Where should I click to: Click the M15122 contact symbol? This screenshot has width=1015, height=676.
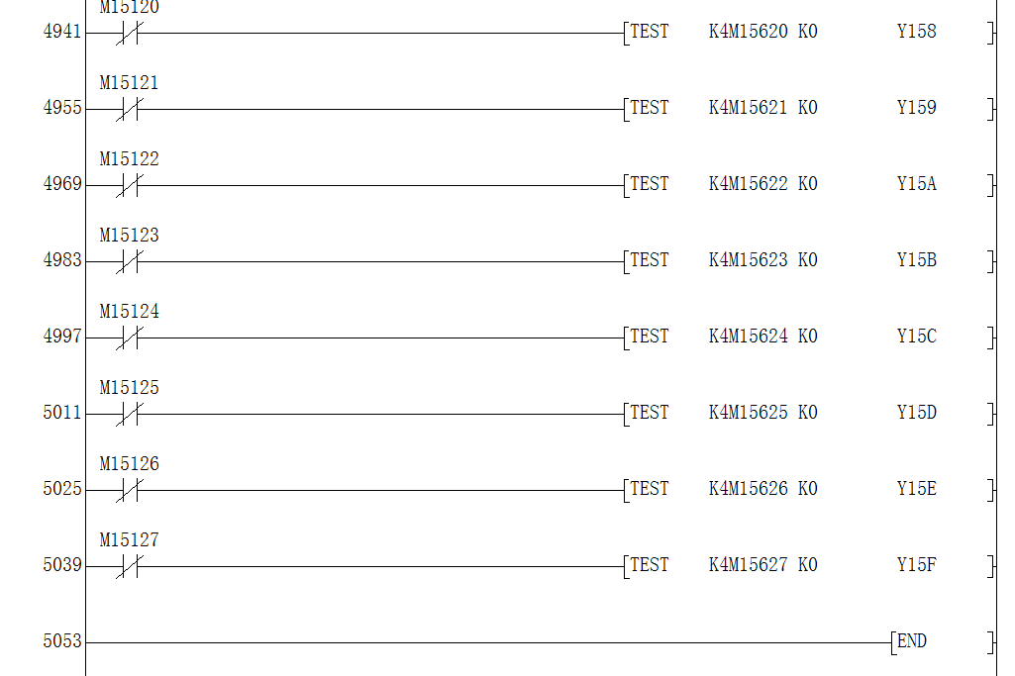point(129,185)
